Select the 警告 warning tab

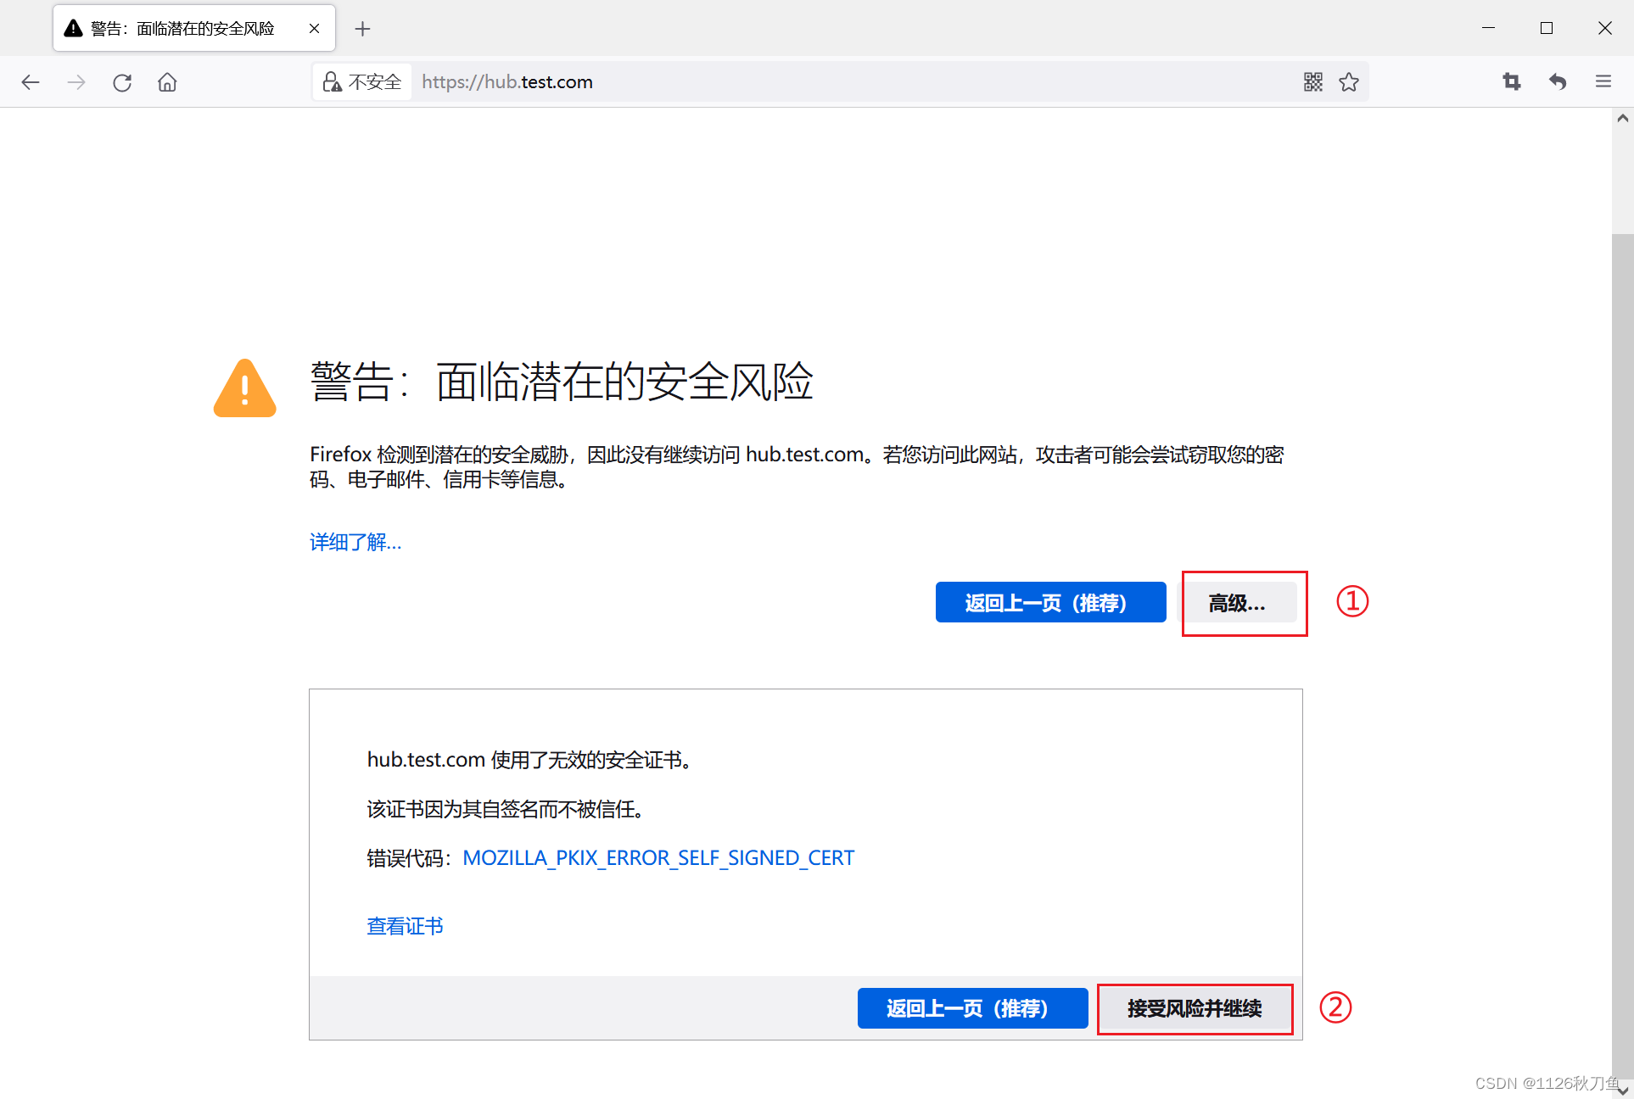pyautogui.click(x=182, y=29)
